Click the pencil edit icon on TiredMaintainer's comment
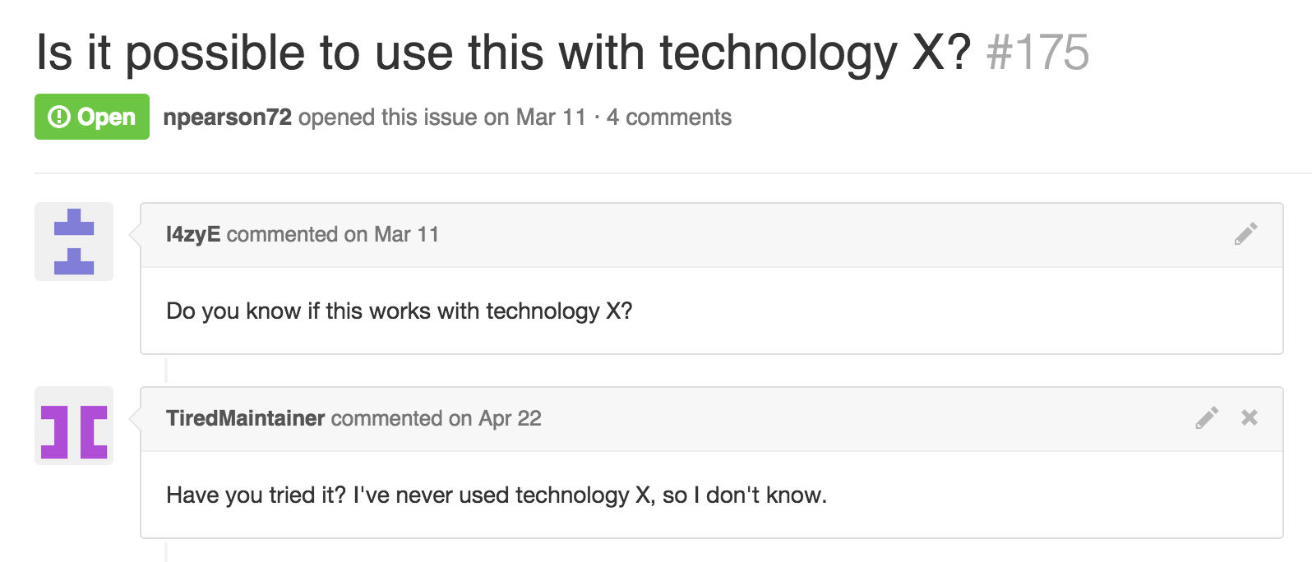This screenshot has height=562, width=1312. [x=1207, y=418]
